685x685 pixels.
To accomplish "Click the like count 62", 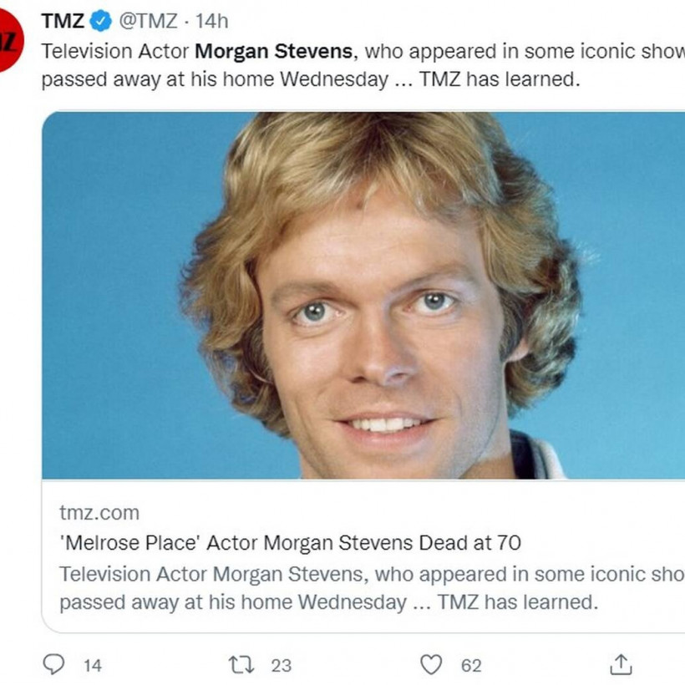I will point(471,665).
